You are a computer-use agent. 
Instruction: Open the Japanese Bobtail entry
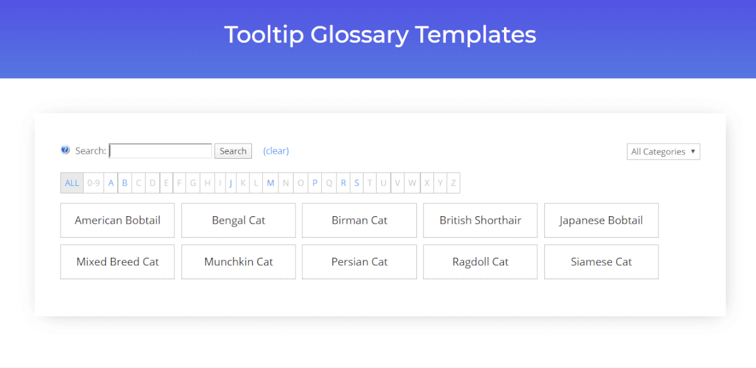(x=601, y=221)
